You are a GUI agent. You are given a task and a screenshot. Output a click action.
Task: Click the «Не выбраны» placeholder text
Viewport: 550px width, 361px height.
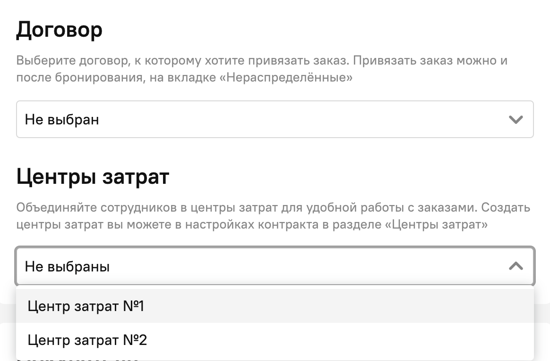pyautogui.click(x=67, y=267)
